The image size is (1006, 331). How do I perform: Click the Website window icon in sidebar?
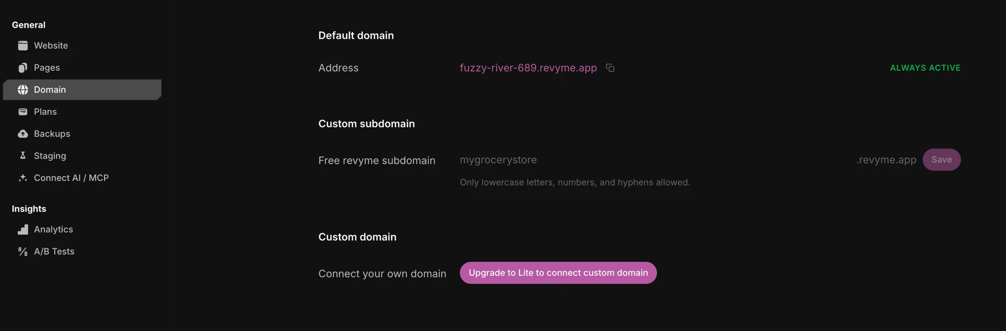point(23,46)
